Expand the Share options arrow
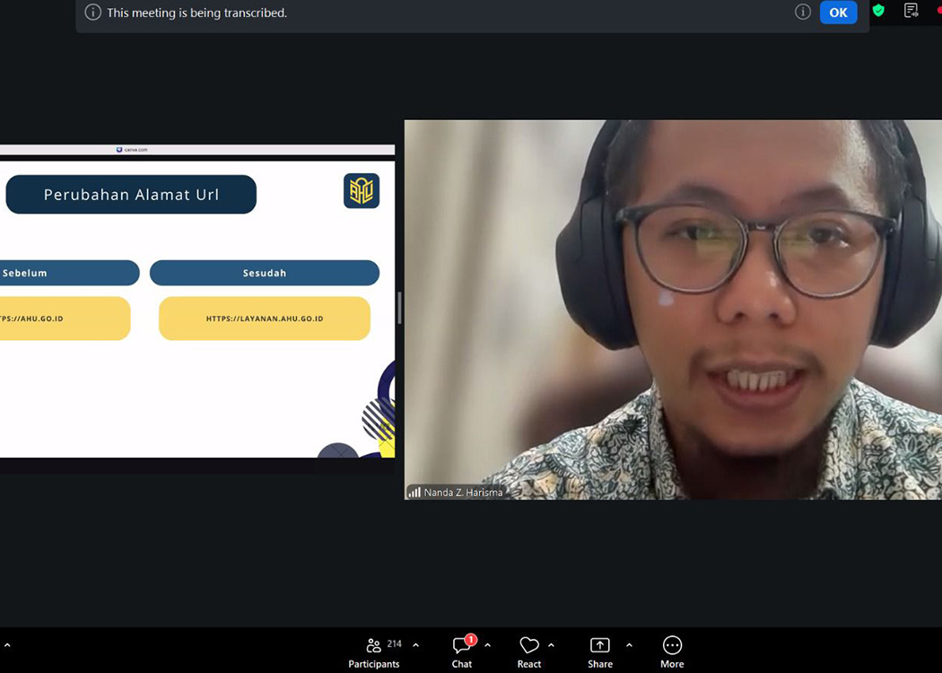 (x=629, y=645)
